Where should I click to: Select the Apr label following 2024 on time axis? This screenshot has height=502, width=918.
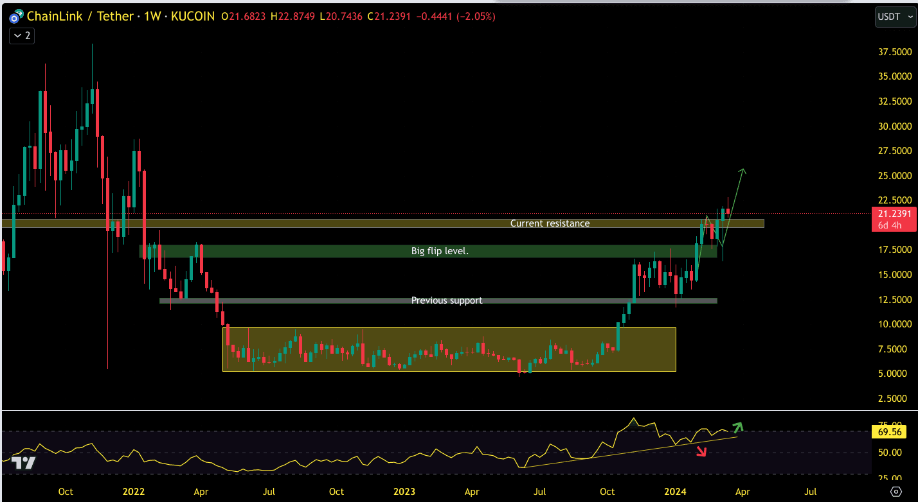742,492
